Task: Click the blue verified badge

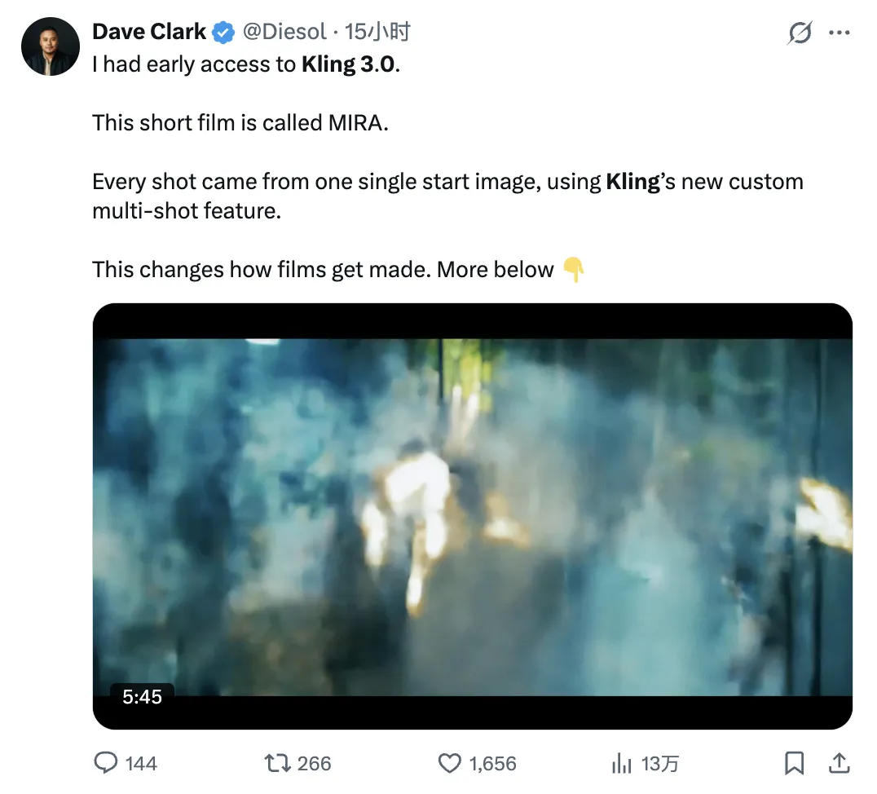Action: coord(223,33)
